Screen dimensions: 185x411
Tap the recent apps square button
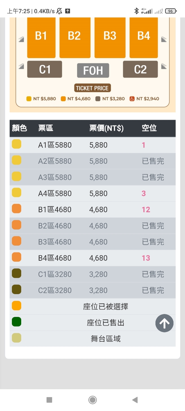pyautogui.click(x=49, y=400)
